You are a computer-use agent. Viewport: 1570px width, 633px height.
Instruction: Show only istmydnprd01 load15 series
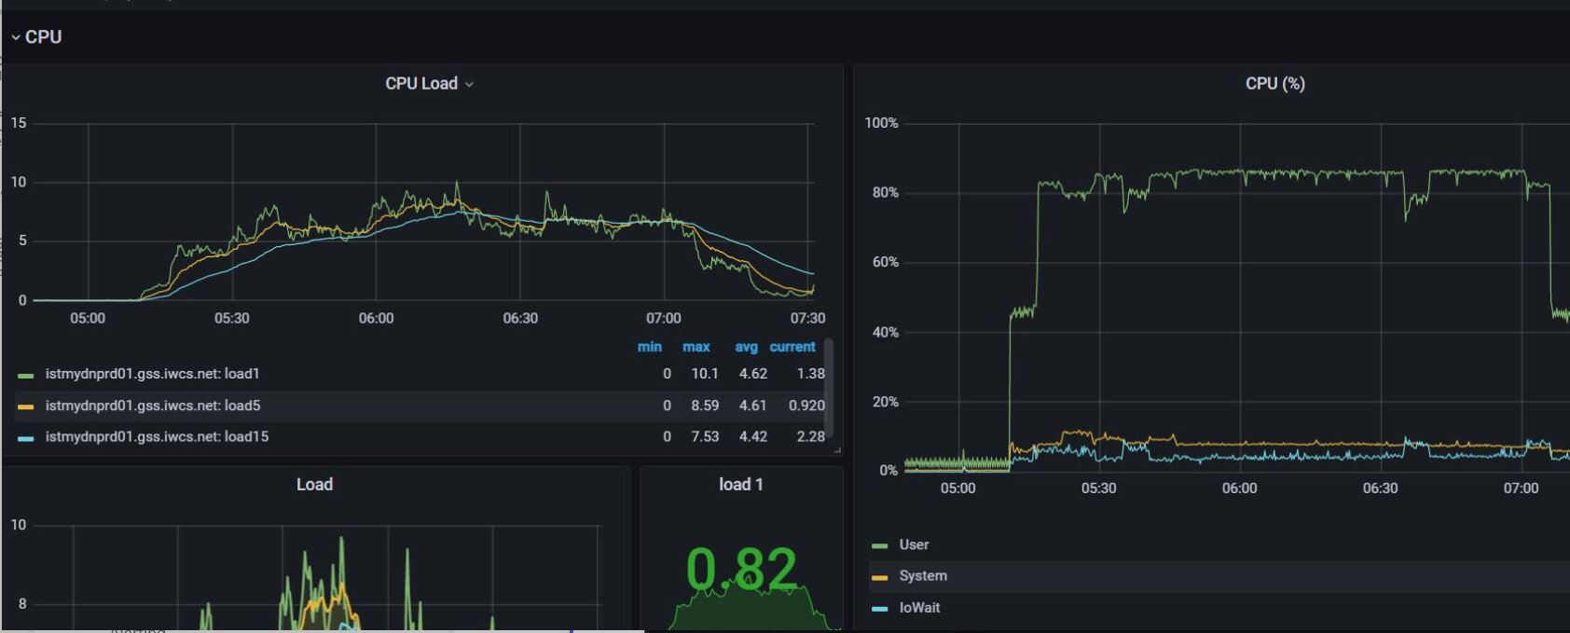(x=157, y=436)
